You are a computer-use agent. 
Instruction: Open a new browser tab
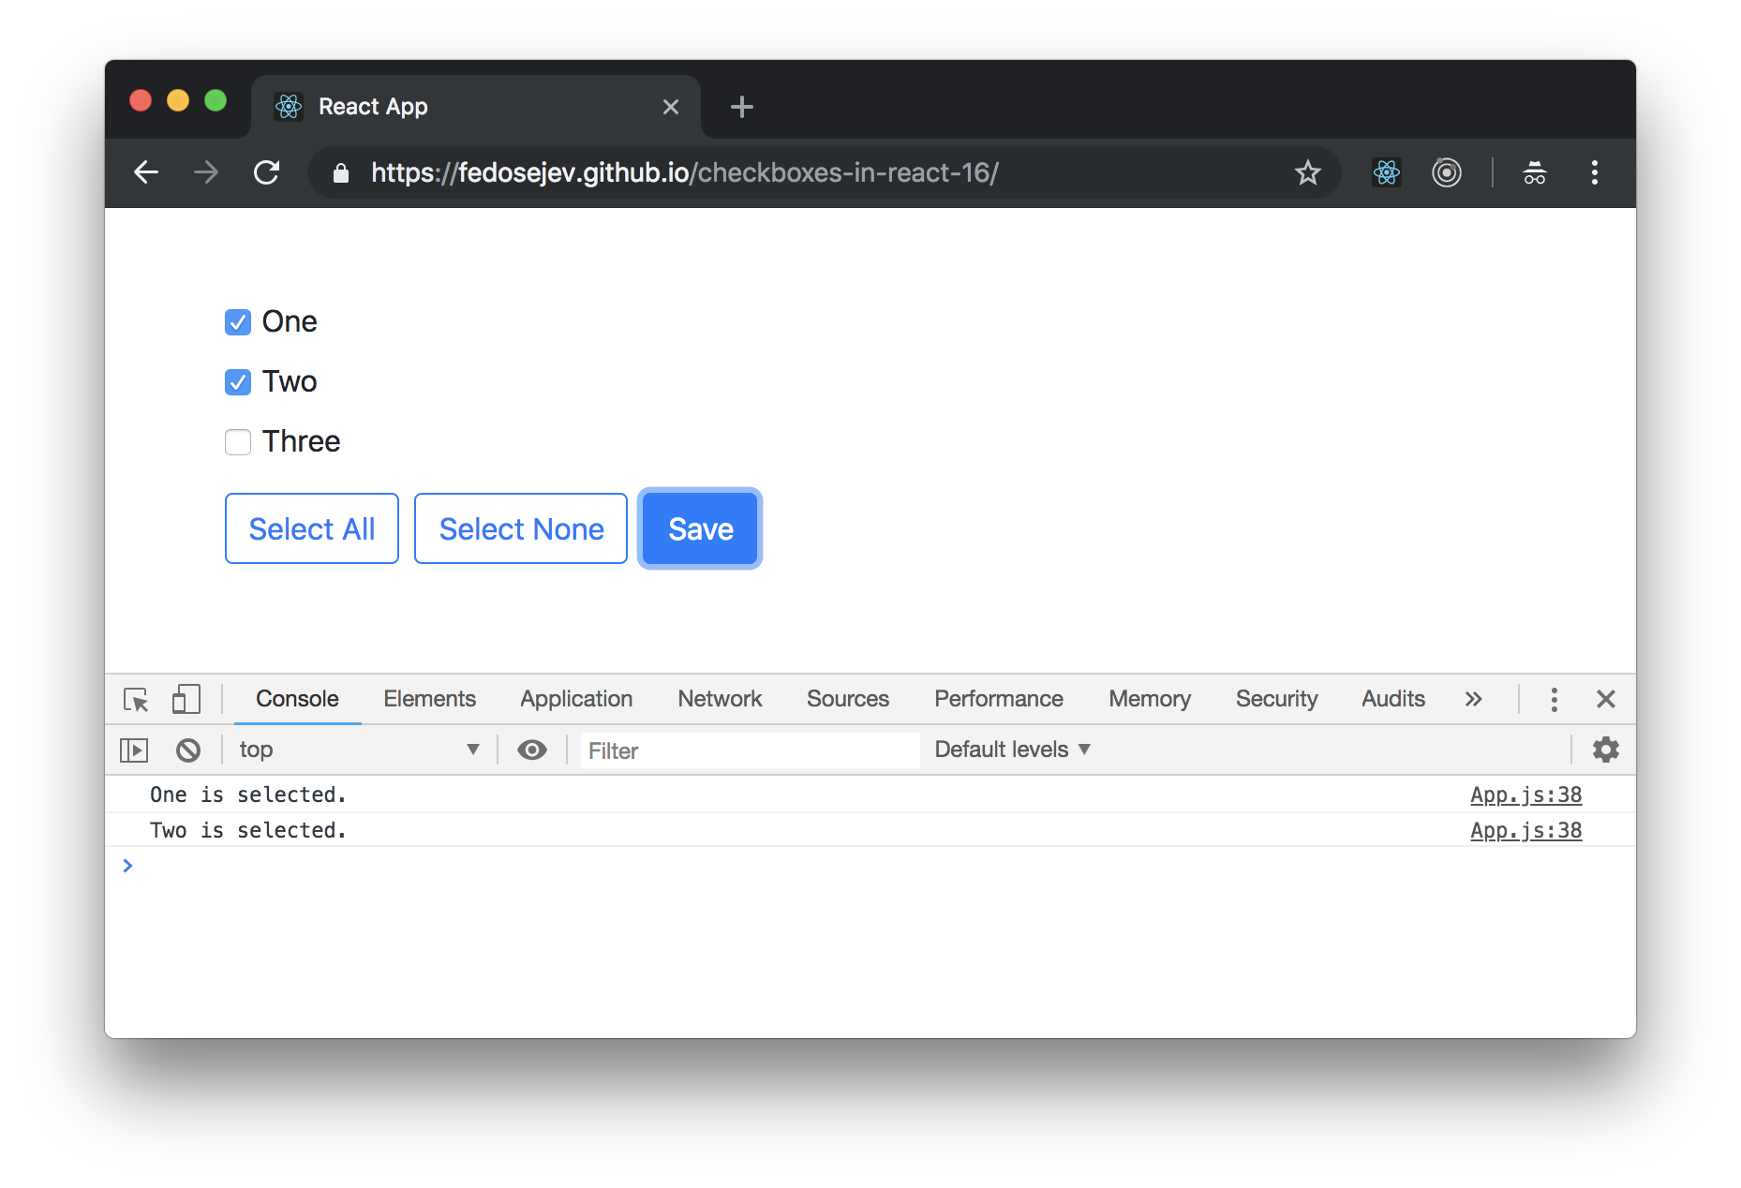point(742,107)
